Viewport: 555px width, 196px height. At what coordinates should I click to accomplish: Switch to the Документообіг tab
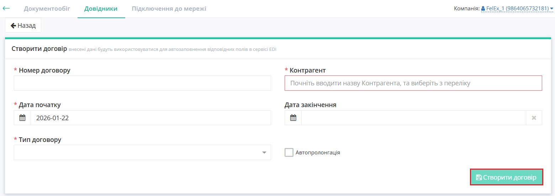point(47,9)
